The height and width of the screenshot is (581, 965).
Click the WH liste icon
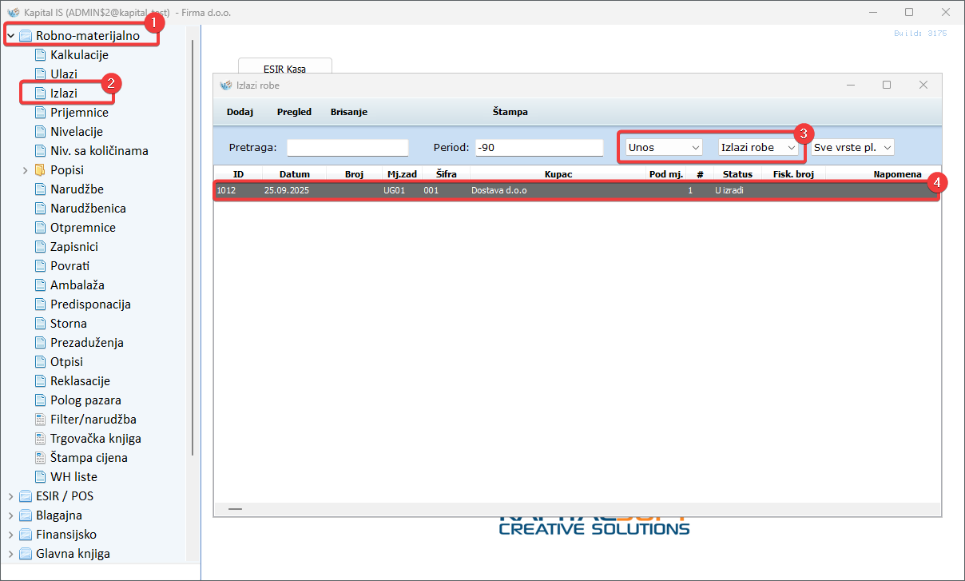tap(40, 477)
